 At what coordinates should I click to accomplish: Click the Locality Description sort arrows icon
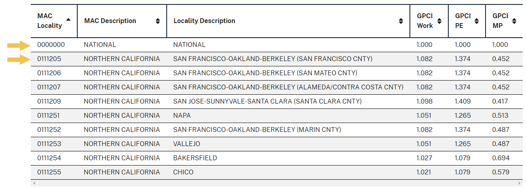coord(401,21)
